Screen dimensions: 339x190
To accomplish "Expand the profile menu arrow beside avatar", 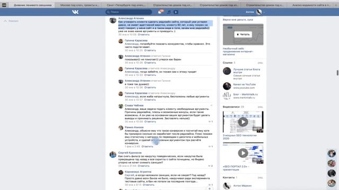I will (x=264, y=12).
